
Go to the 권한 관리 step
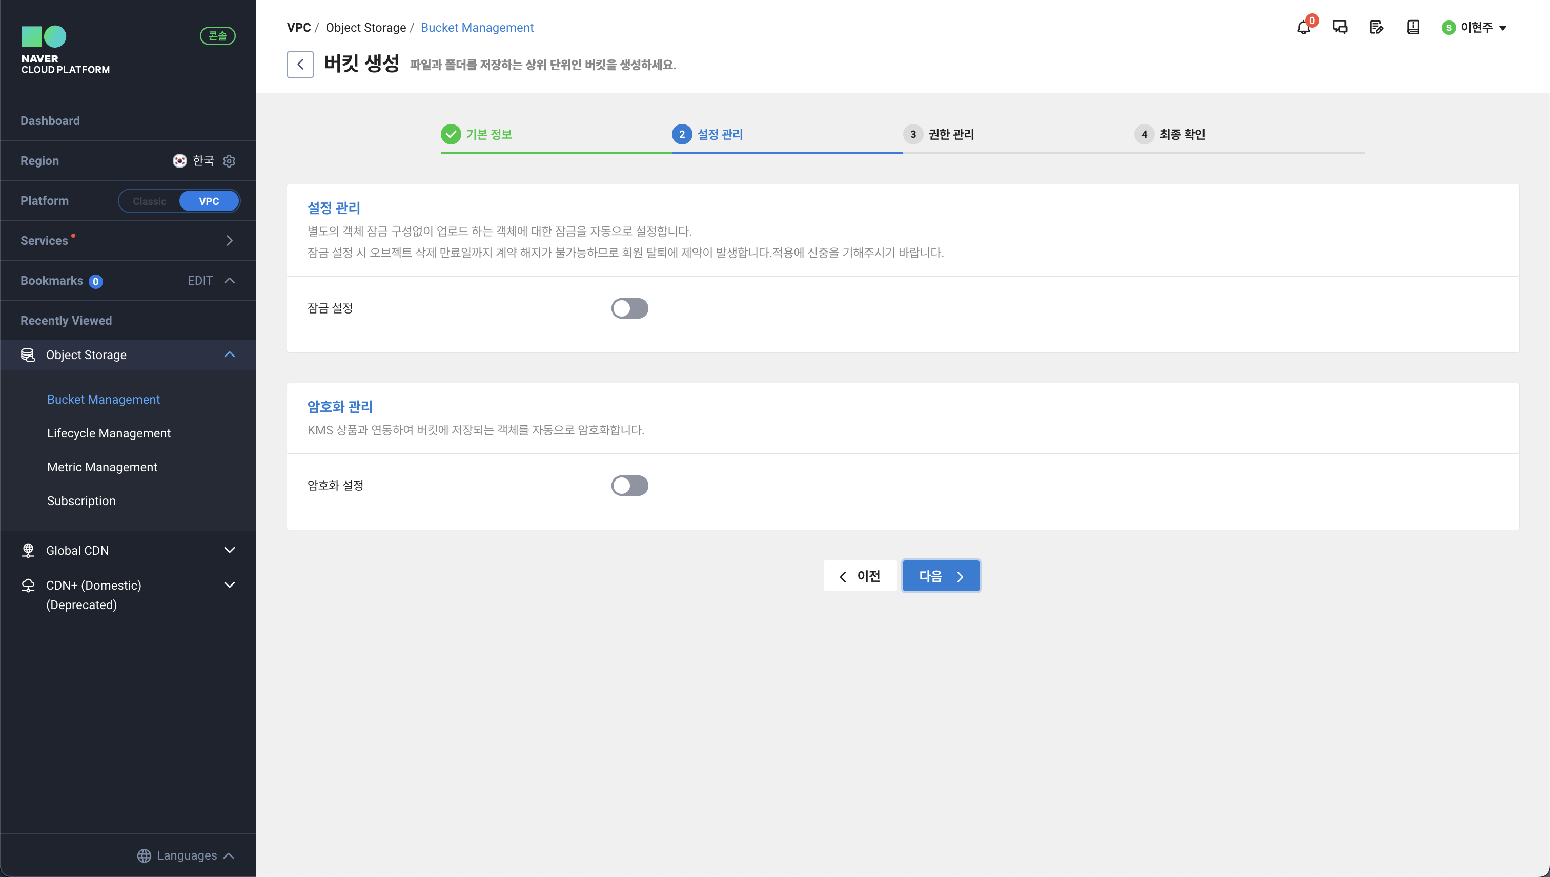pyautogui.click(x=943, y=134)
